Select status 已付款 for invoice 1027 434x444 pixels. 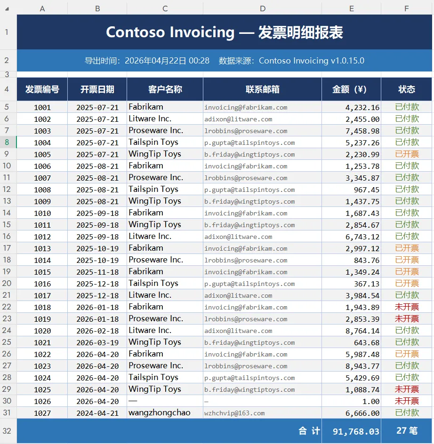tap(407, 413)
